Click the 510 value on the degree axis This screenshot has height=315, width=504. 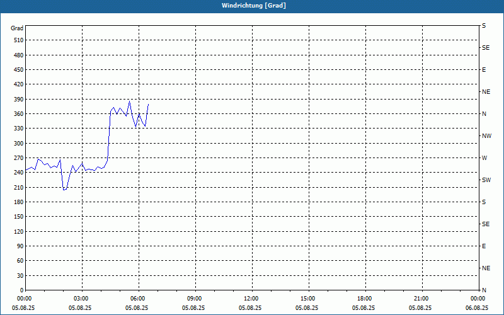click(19, 40)
